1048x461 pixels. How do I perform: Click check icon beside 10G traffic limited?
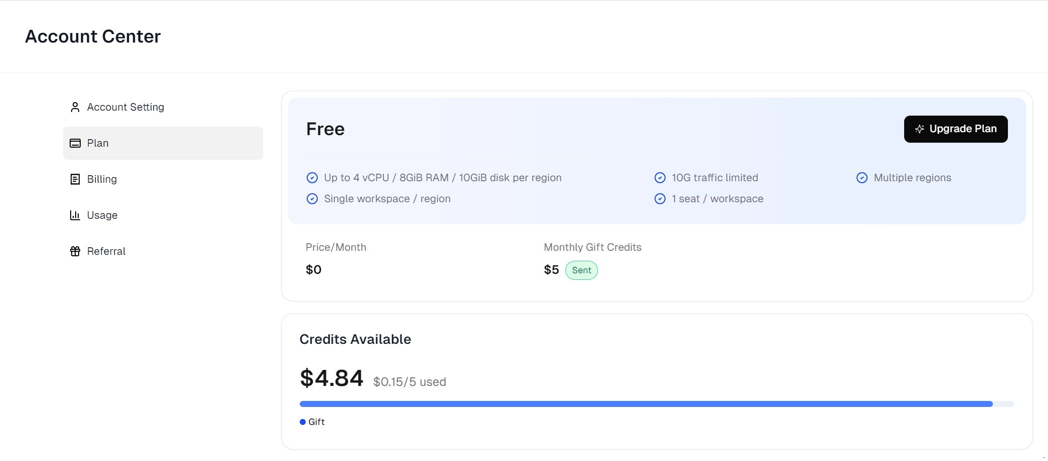[x=660, y=178]
